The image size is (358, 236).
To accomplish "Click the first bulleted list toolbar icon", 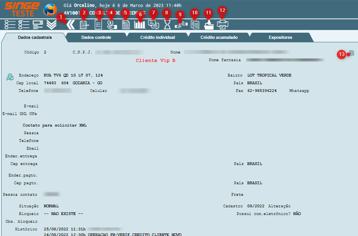I will point(10,25).
